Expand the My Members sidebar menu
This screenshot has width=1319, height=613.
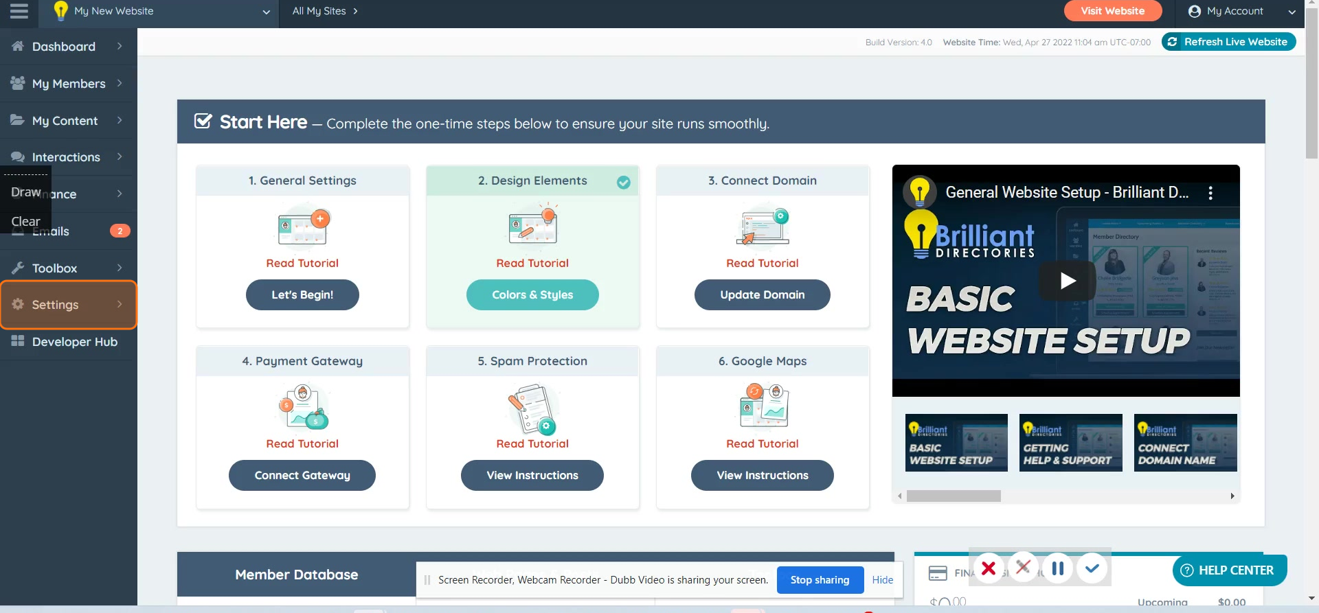(x=69, y=84)
